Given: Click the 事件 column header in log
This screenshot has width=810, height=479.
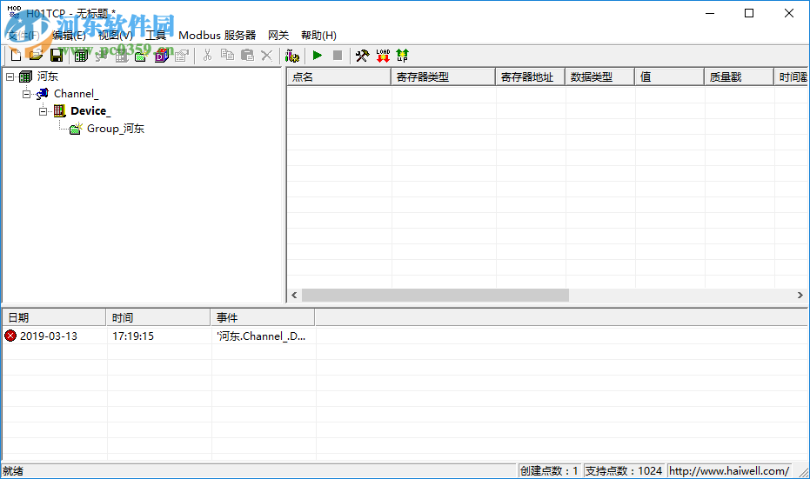Looking at the screenshot, I should click(263, 317).
